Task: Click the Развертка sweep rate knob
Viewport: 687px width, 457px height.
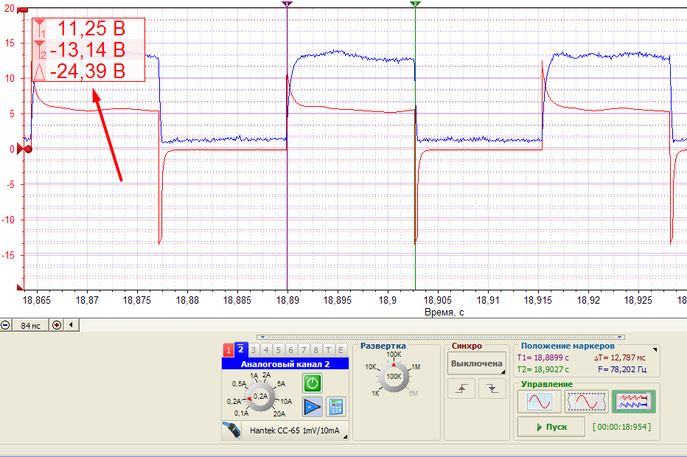Action: [x=394, y=376]
